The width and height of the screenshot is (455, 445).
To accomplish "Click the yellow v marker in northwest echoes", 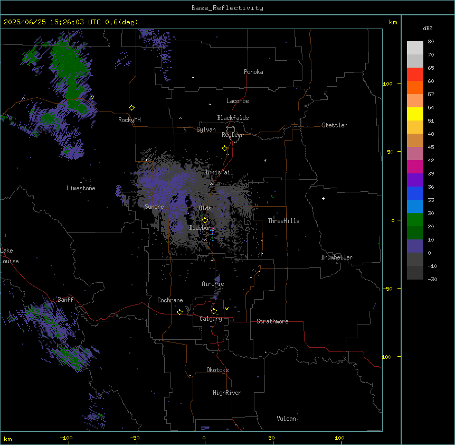I will coord(92,97).
